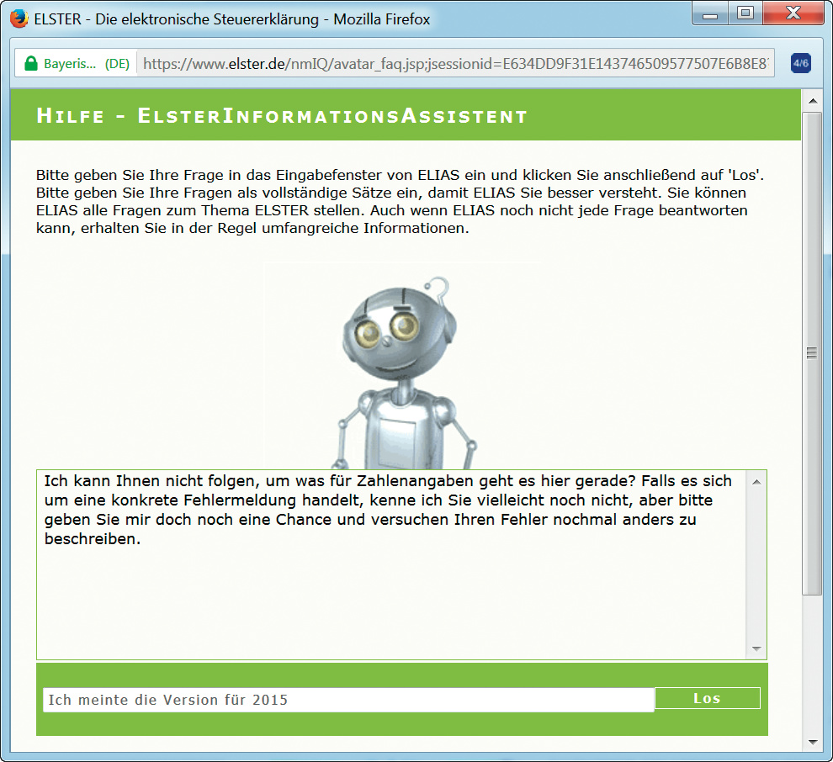Click the page scrollbar down arrow

[x=812, y=742]
